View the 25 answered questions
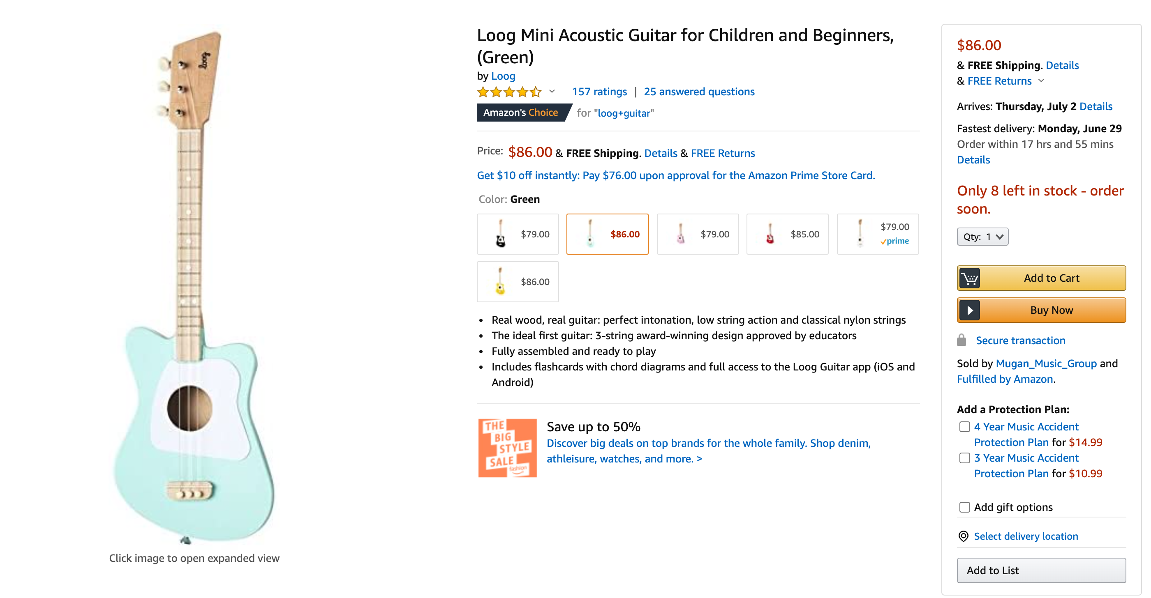The image size is (1151, 598). point(699,92)
